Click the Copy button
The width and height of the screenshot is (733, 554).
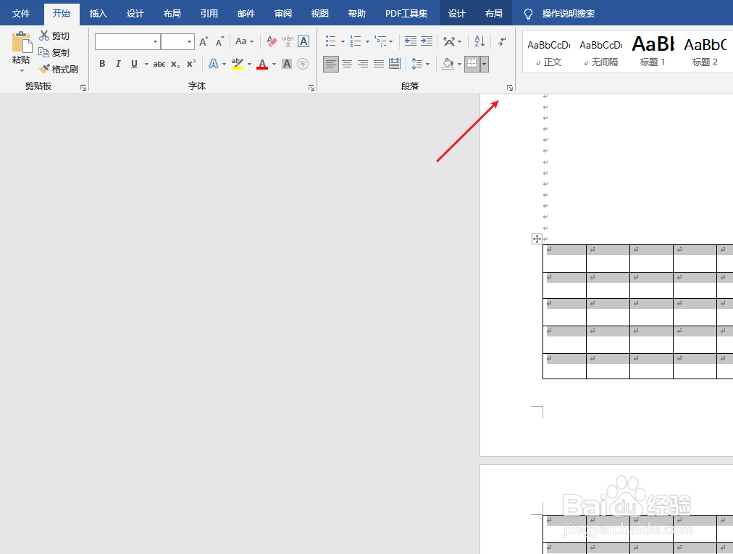click(x=54, y=52)
